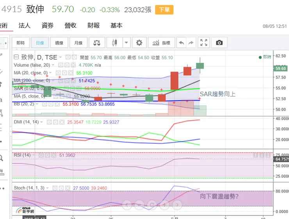The width and height of the screenshot is (289, 219).
Task: Switch to the 基本 tab
Action: [x=116, y=25]
